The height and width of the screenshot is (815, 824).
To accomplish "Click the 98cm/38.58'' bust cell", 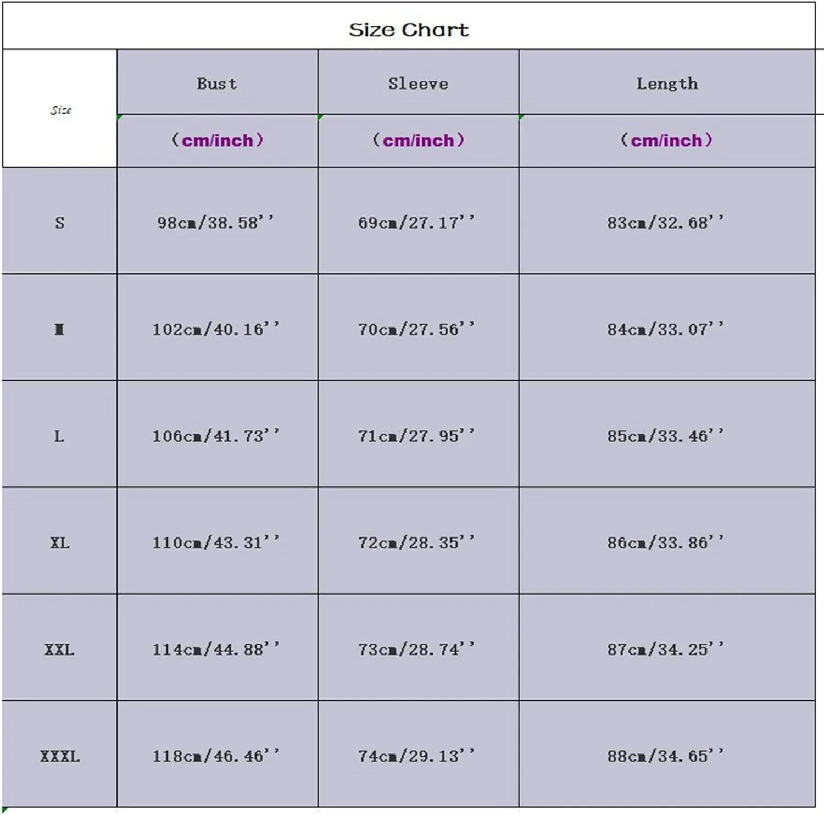I will 218,221.
